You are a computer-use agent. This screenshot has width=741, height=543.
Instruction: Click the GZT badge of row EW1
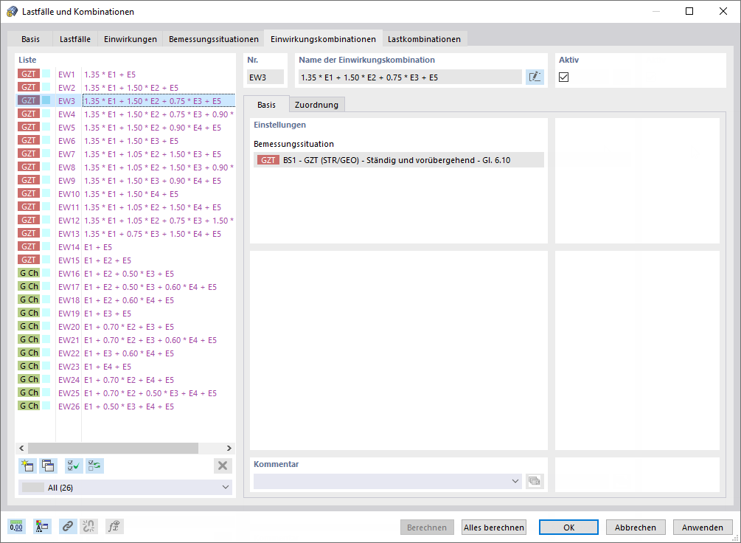point(28,74)
